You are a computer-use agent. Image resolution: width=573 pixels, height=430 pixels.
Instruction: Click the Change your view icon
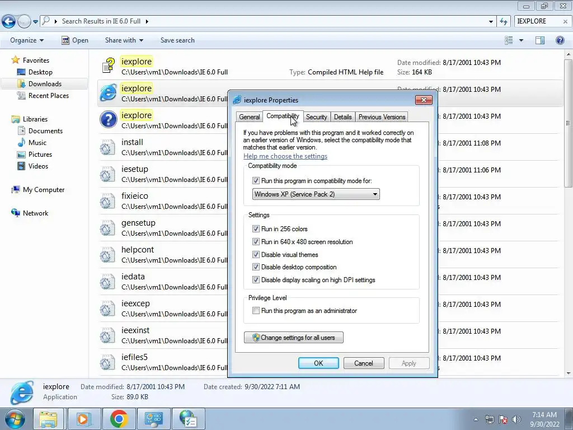point(508,40)
